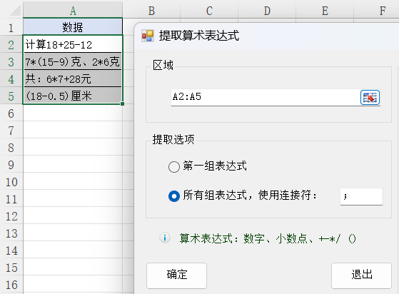This screenshot has height=294, width=399.
Task: Select the 所有组表达式 radio option
Action: 174,196
